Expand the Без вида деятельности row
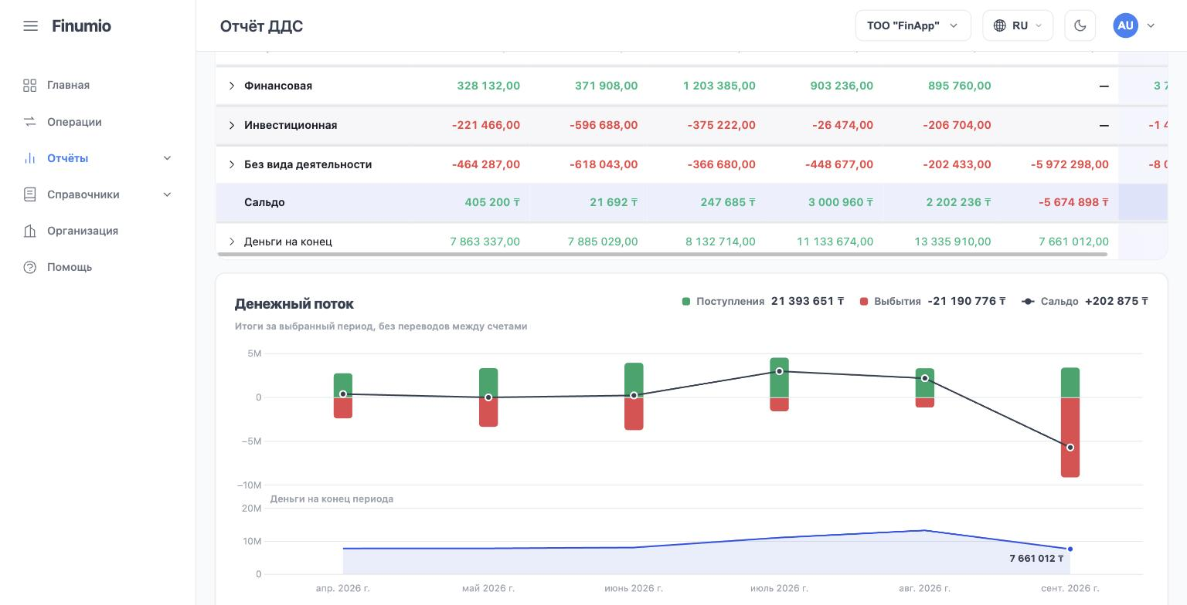 pos(231,164)
